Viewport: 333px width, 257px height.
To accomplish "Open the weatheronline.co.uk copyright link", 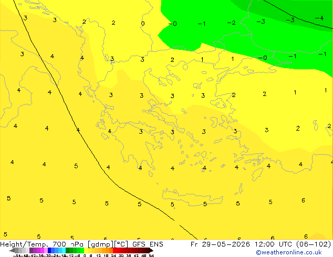I will click(289, 252).
